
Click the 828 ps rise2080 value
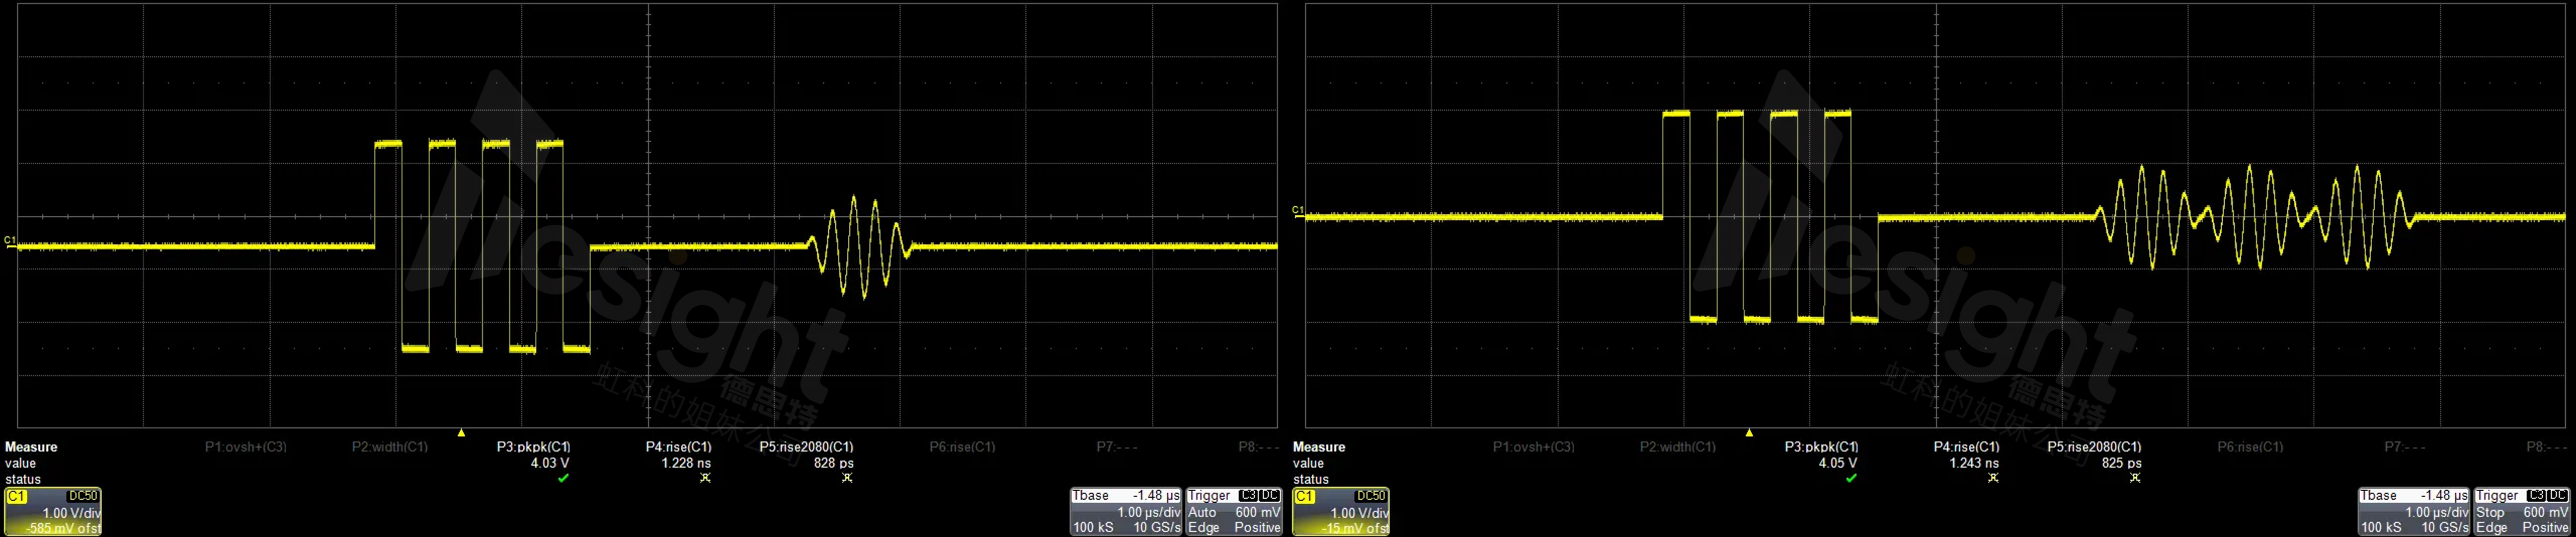coord(834,463)
